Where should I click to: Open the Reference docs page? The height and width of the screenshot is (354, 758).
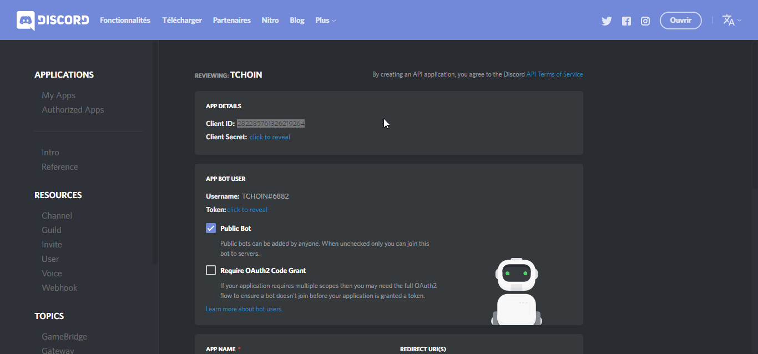(x=60, y=167)
